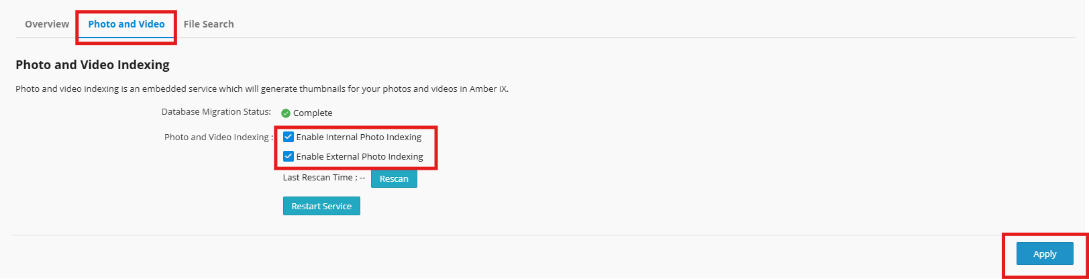Click the indexing service description text
Image resolution: width=1089 pixels, height=279 pixels.
(262, 89)
